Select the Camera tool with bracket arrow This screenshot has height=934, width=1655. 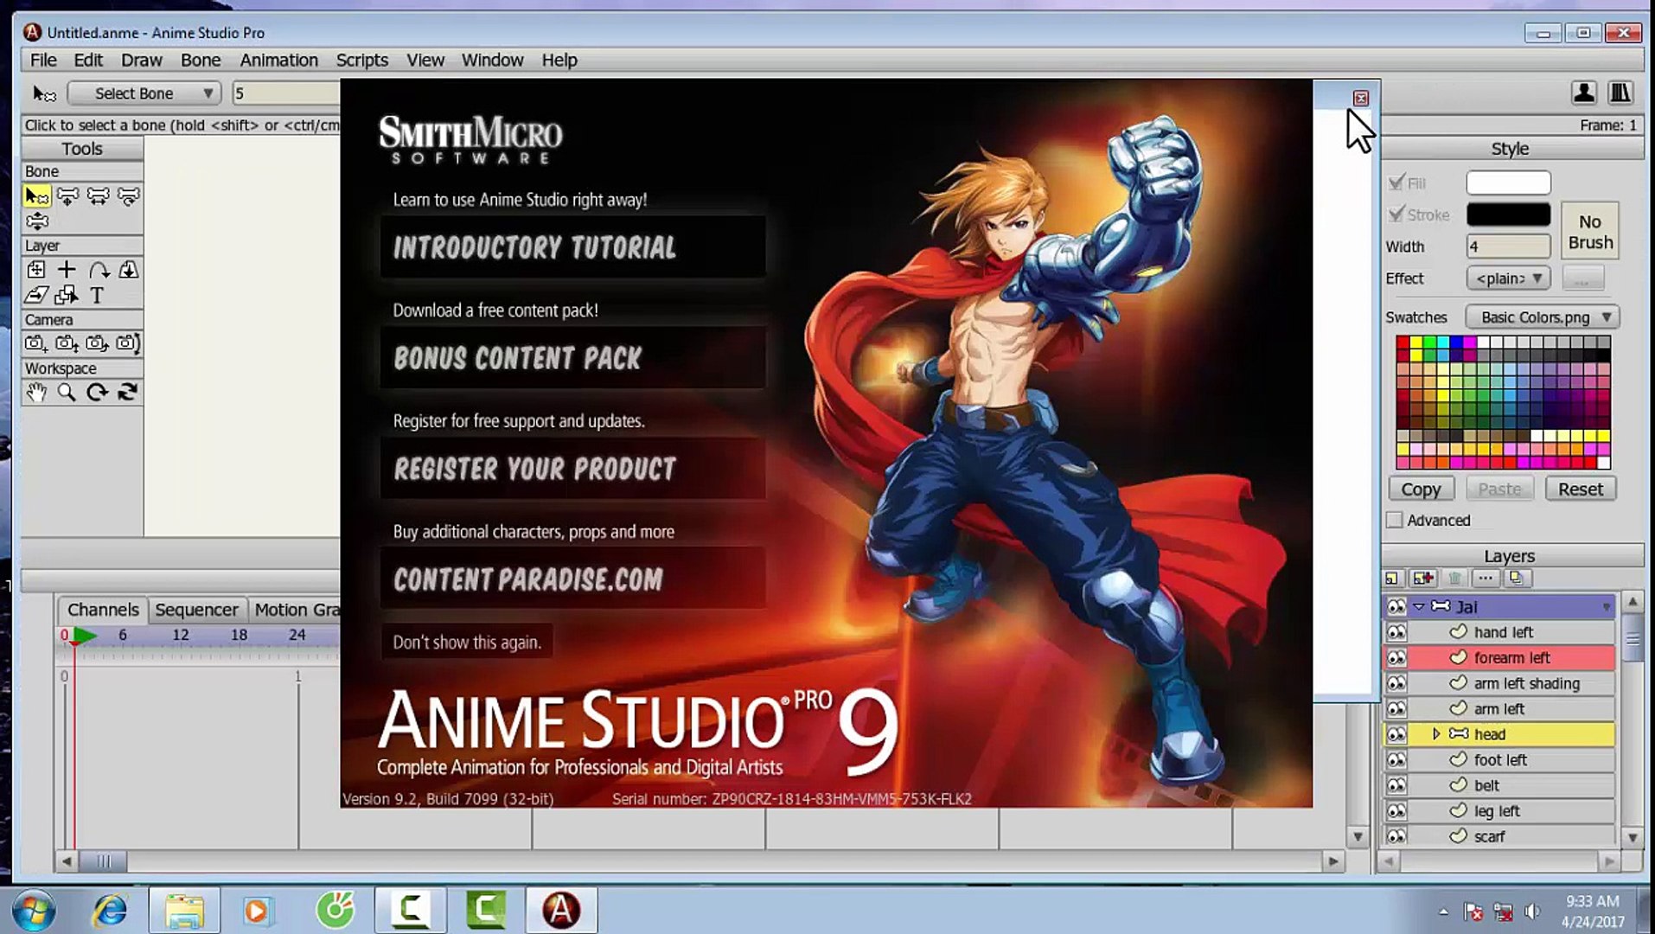[128, 343]
